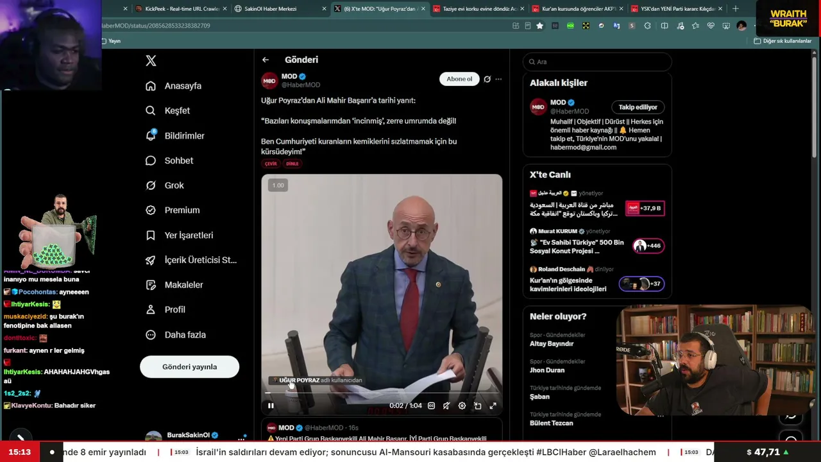Go back using the Gönderi back arrow

click(266, 60)
